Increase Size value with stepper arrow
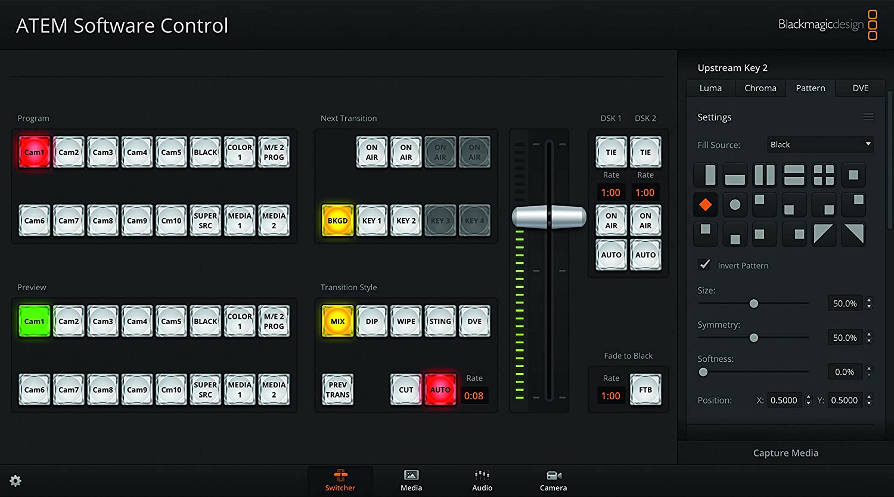Viewport: 894px width, 497px height. pos(869,300)
